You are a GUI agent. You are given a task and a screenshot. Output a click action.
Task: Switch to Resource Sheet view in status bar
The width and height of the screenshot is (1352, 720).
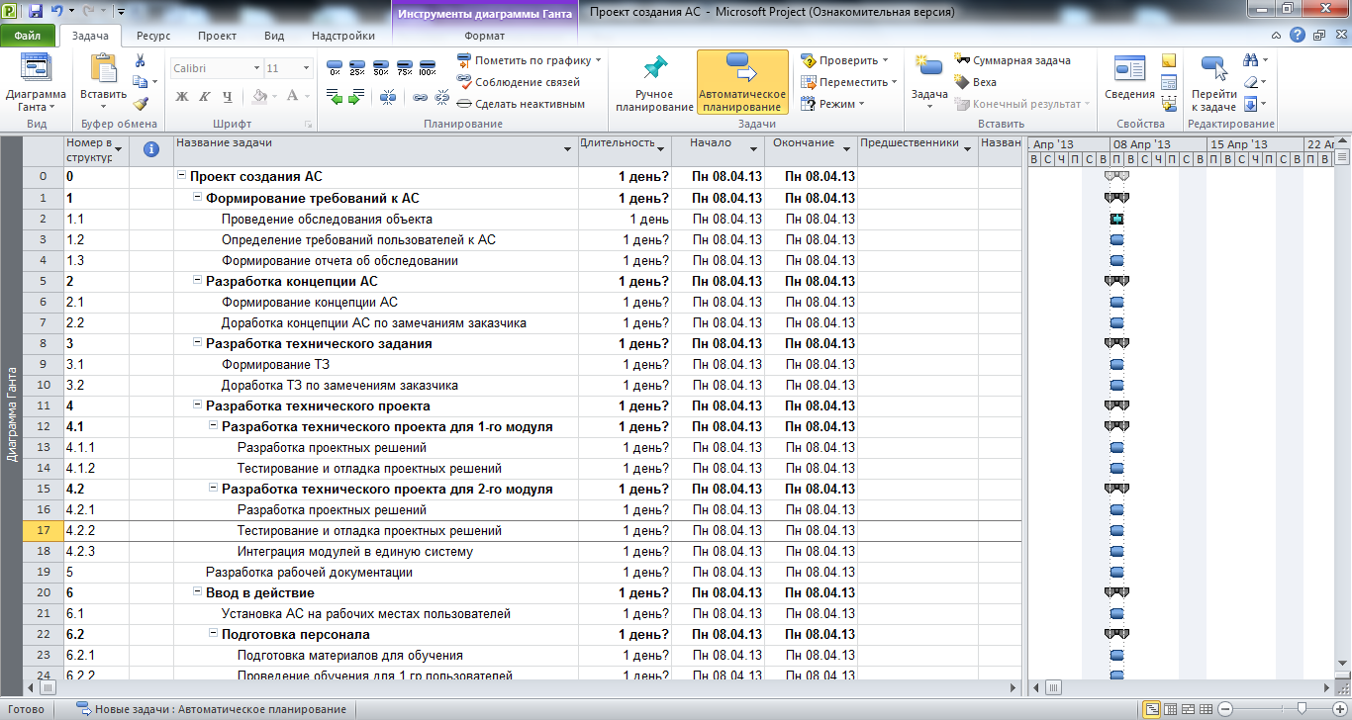click(x=1206, y=709)
